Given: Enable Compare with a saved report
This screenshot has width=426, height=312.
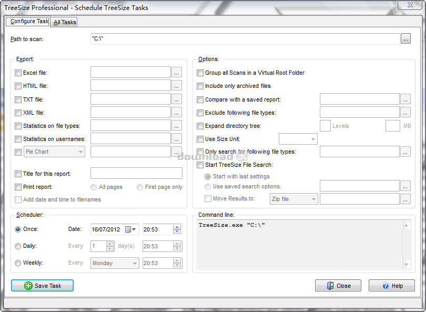Looking at the screenshot, I should point(200,99).
